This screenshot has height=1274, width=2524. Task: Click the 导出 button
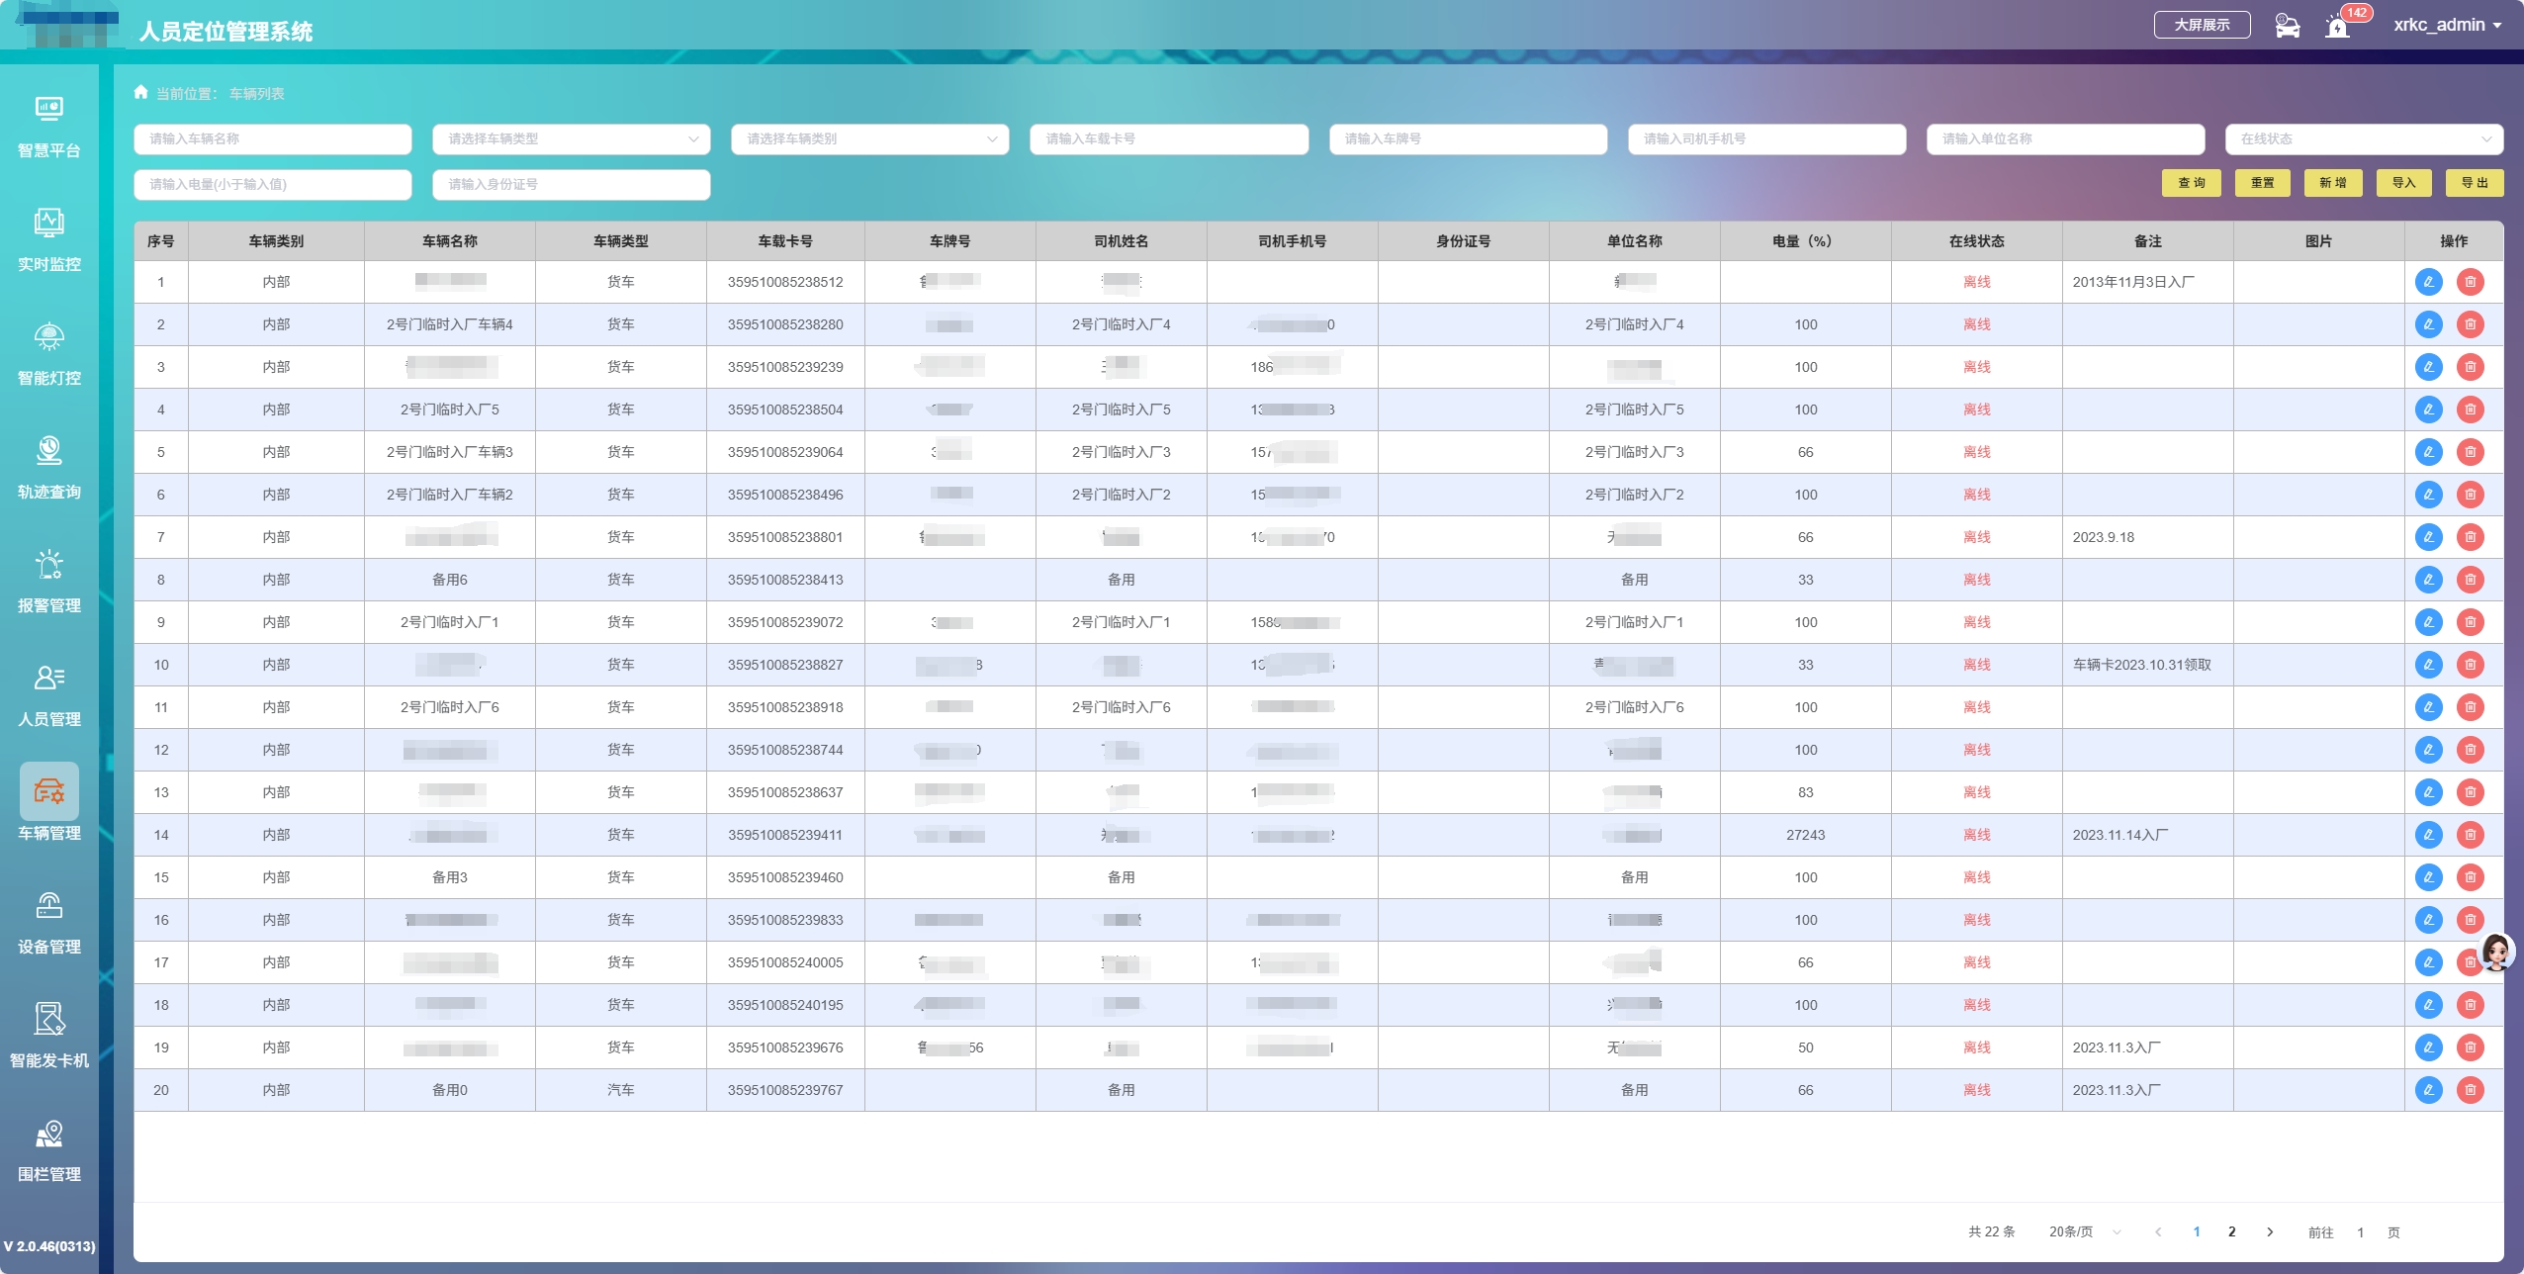(x=2474, y=183)
